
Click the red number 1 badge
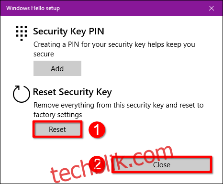point(97,130)
